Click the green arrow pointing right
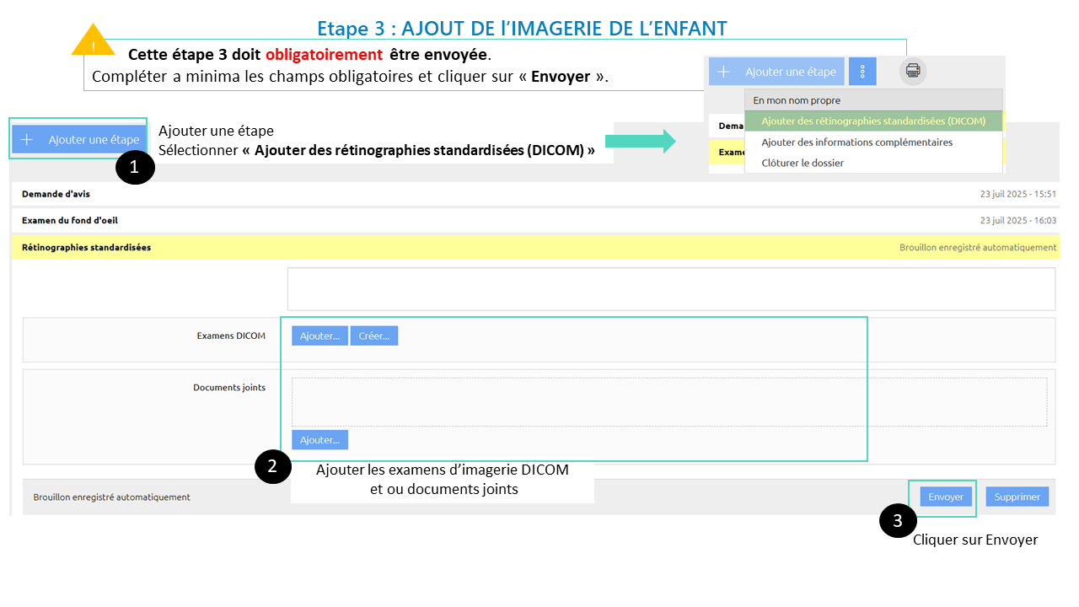 pyautogui.click(x=641, y=141)
